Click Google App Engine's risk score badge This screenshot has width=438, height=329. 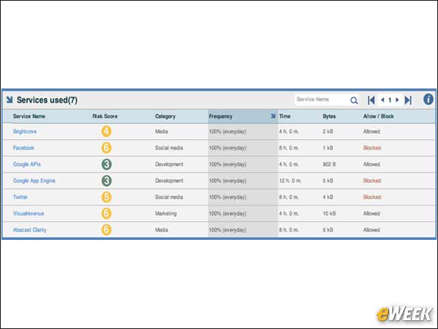click(107, 181)
